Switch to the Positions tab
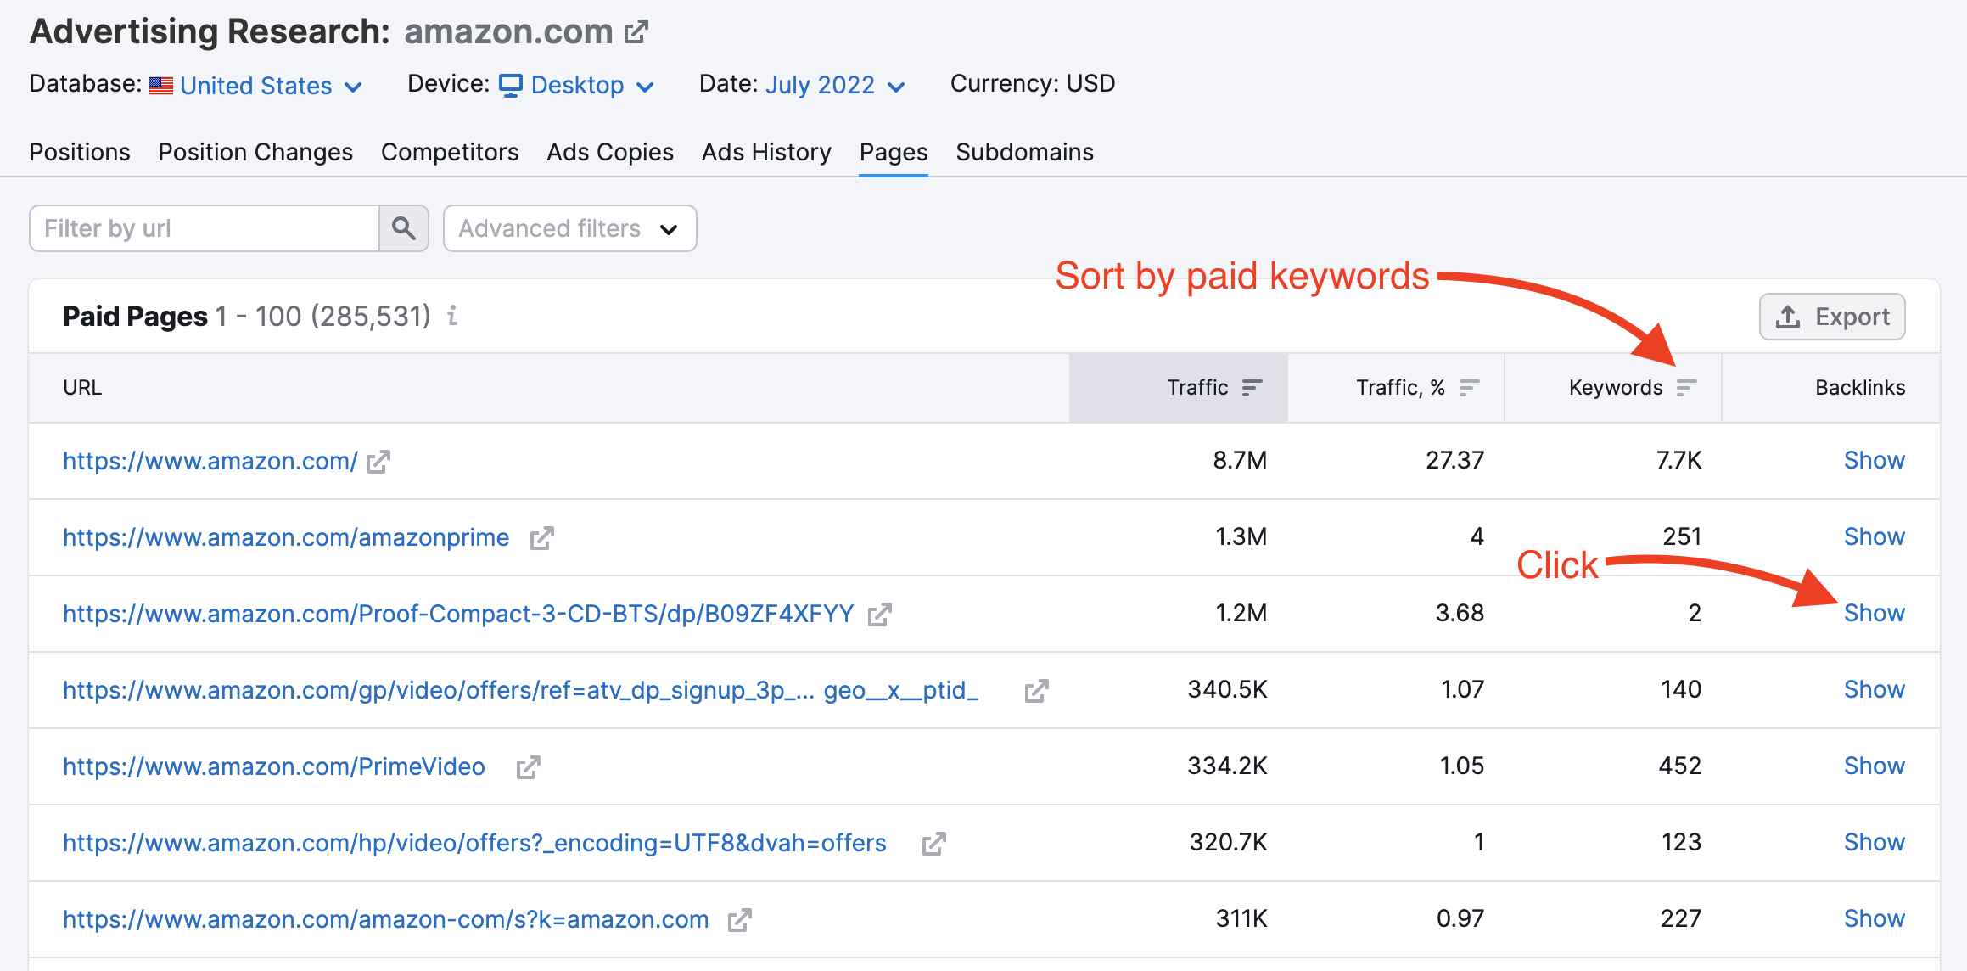 (x=80, y=152)
